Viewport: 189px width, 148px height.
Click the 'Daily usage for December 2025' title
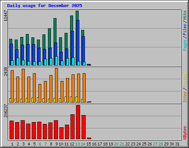(45, 6)
